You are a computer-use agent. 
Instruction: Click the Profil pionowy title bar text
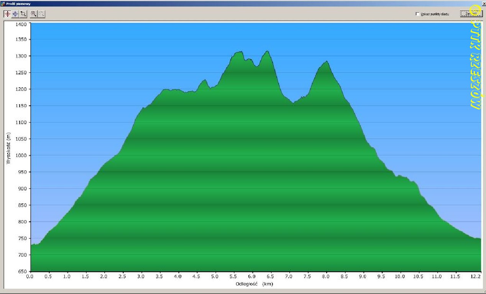16,3
